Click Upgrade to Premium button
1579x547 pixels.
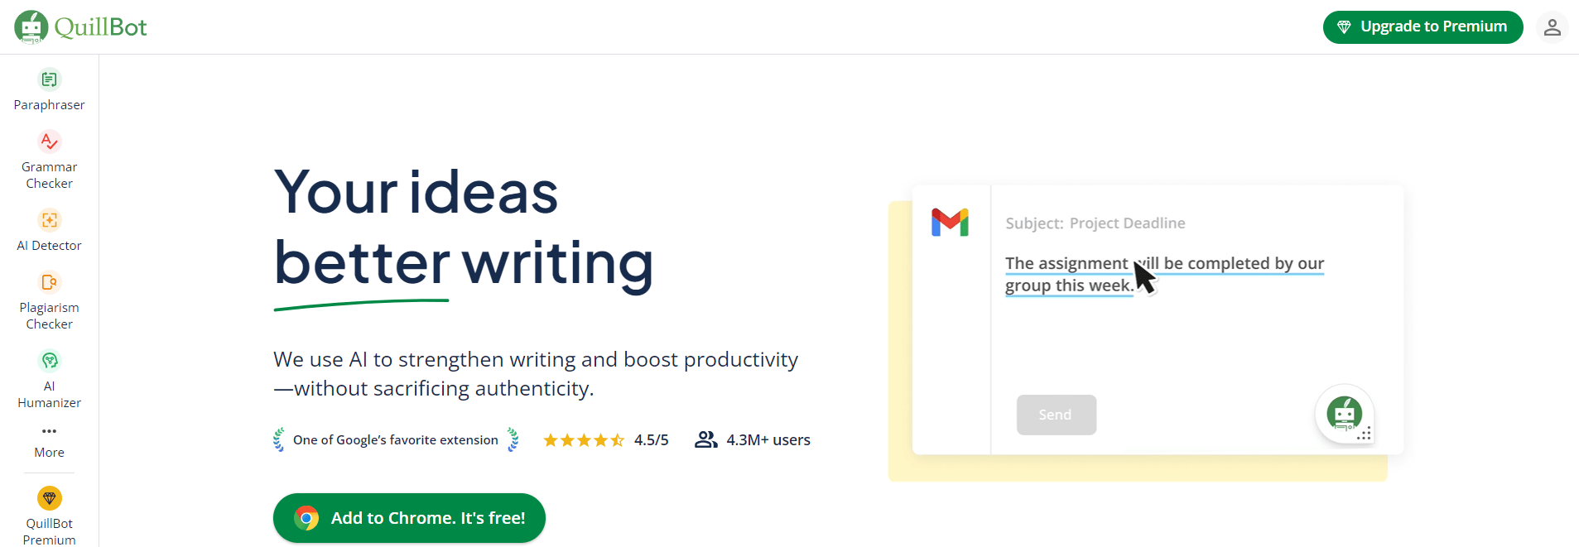tap(1423, 27)
